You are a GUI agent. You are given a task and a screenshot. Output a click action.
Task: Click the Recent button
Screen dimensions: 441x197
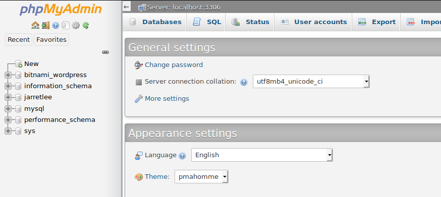pos(19,40)
